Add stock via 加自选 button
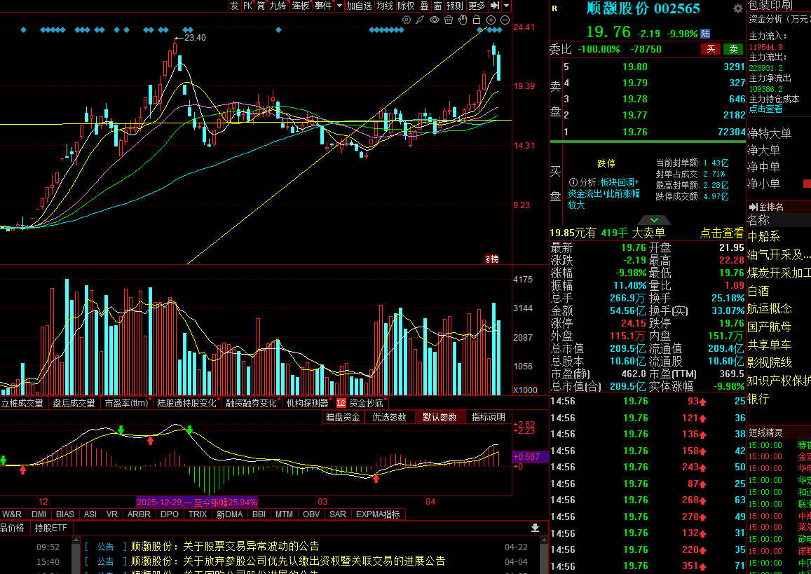Image resolution: width=811 pixels, height=574 pixels. coord(359,6)
